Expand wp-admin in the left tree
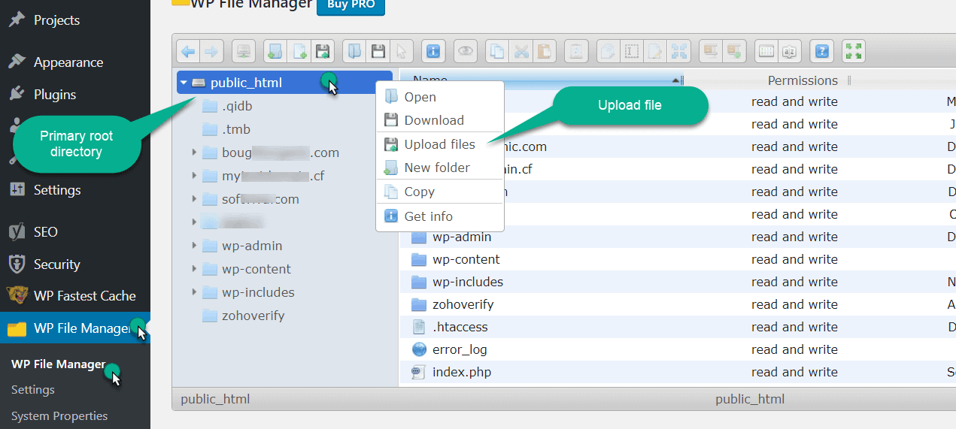Screen dimensions: 956x429 coord(194,246)
